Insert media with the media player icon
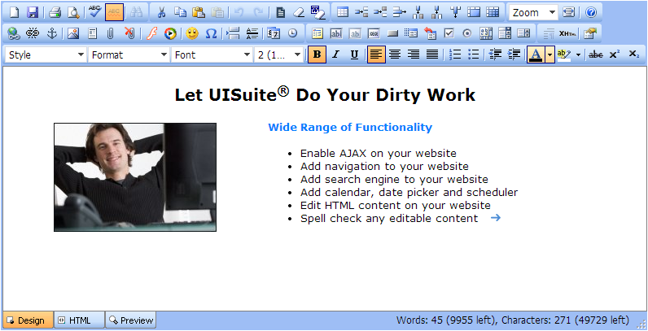The height and width of the screenshot is (331, 648). pos(170,33)
